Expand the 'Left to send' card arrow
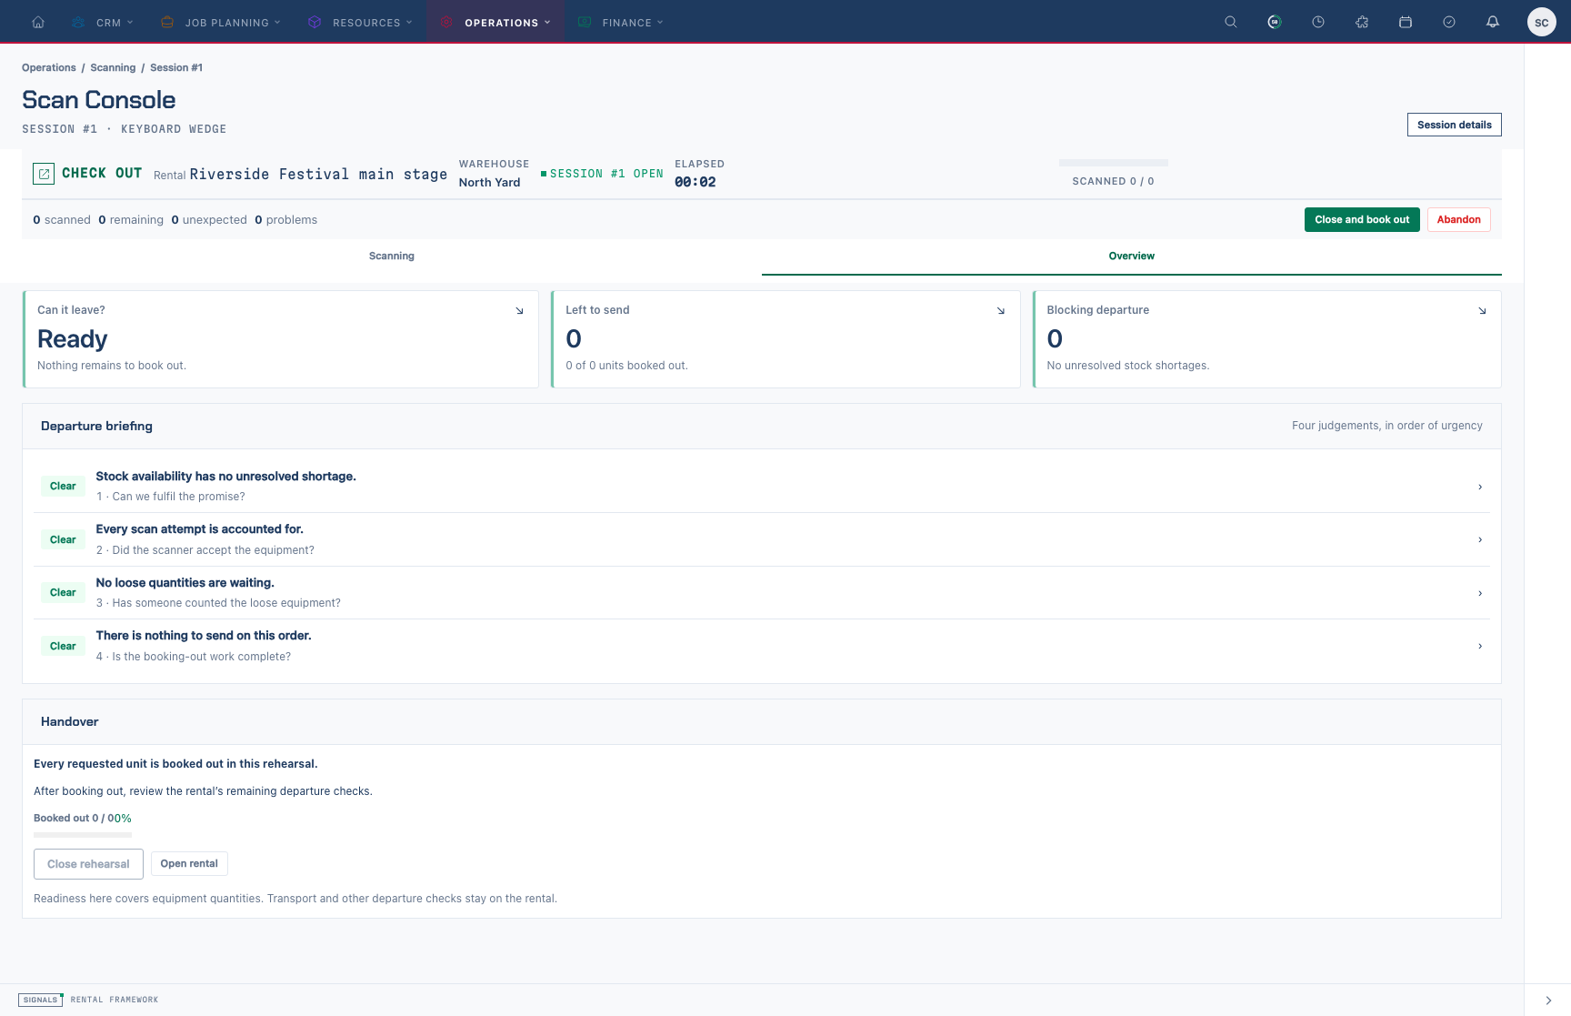The height and width of the screenshot is (1016, 1571). click(x=1001, y=311)
